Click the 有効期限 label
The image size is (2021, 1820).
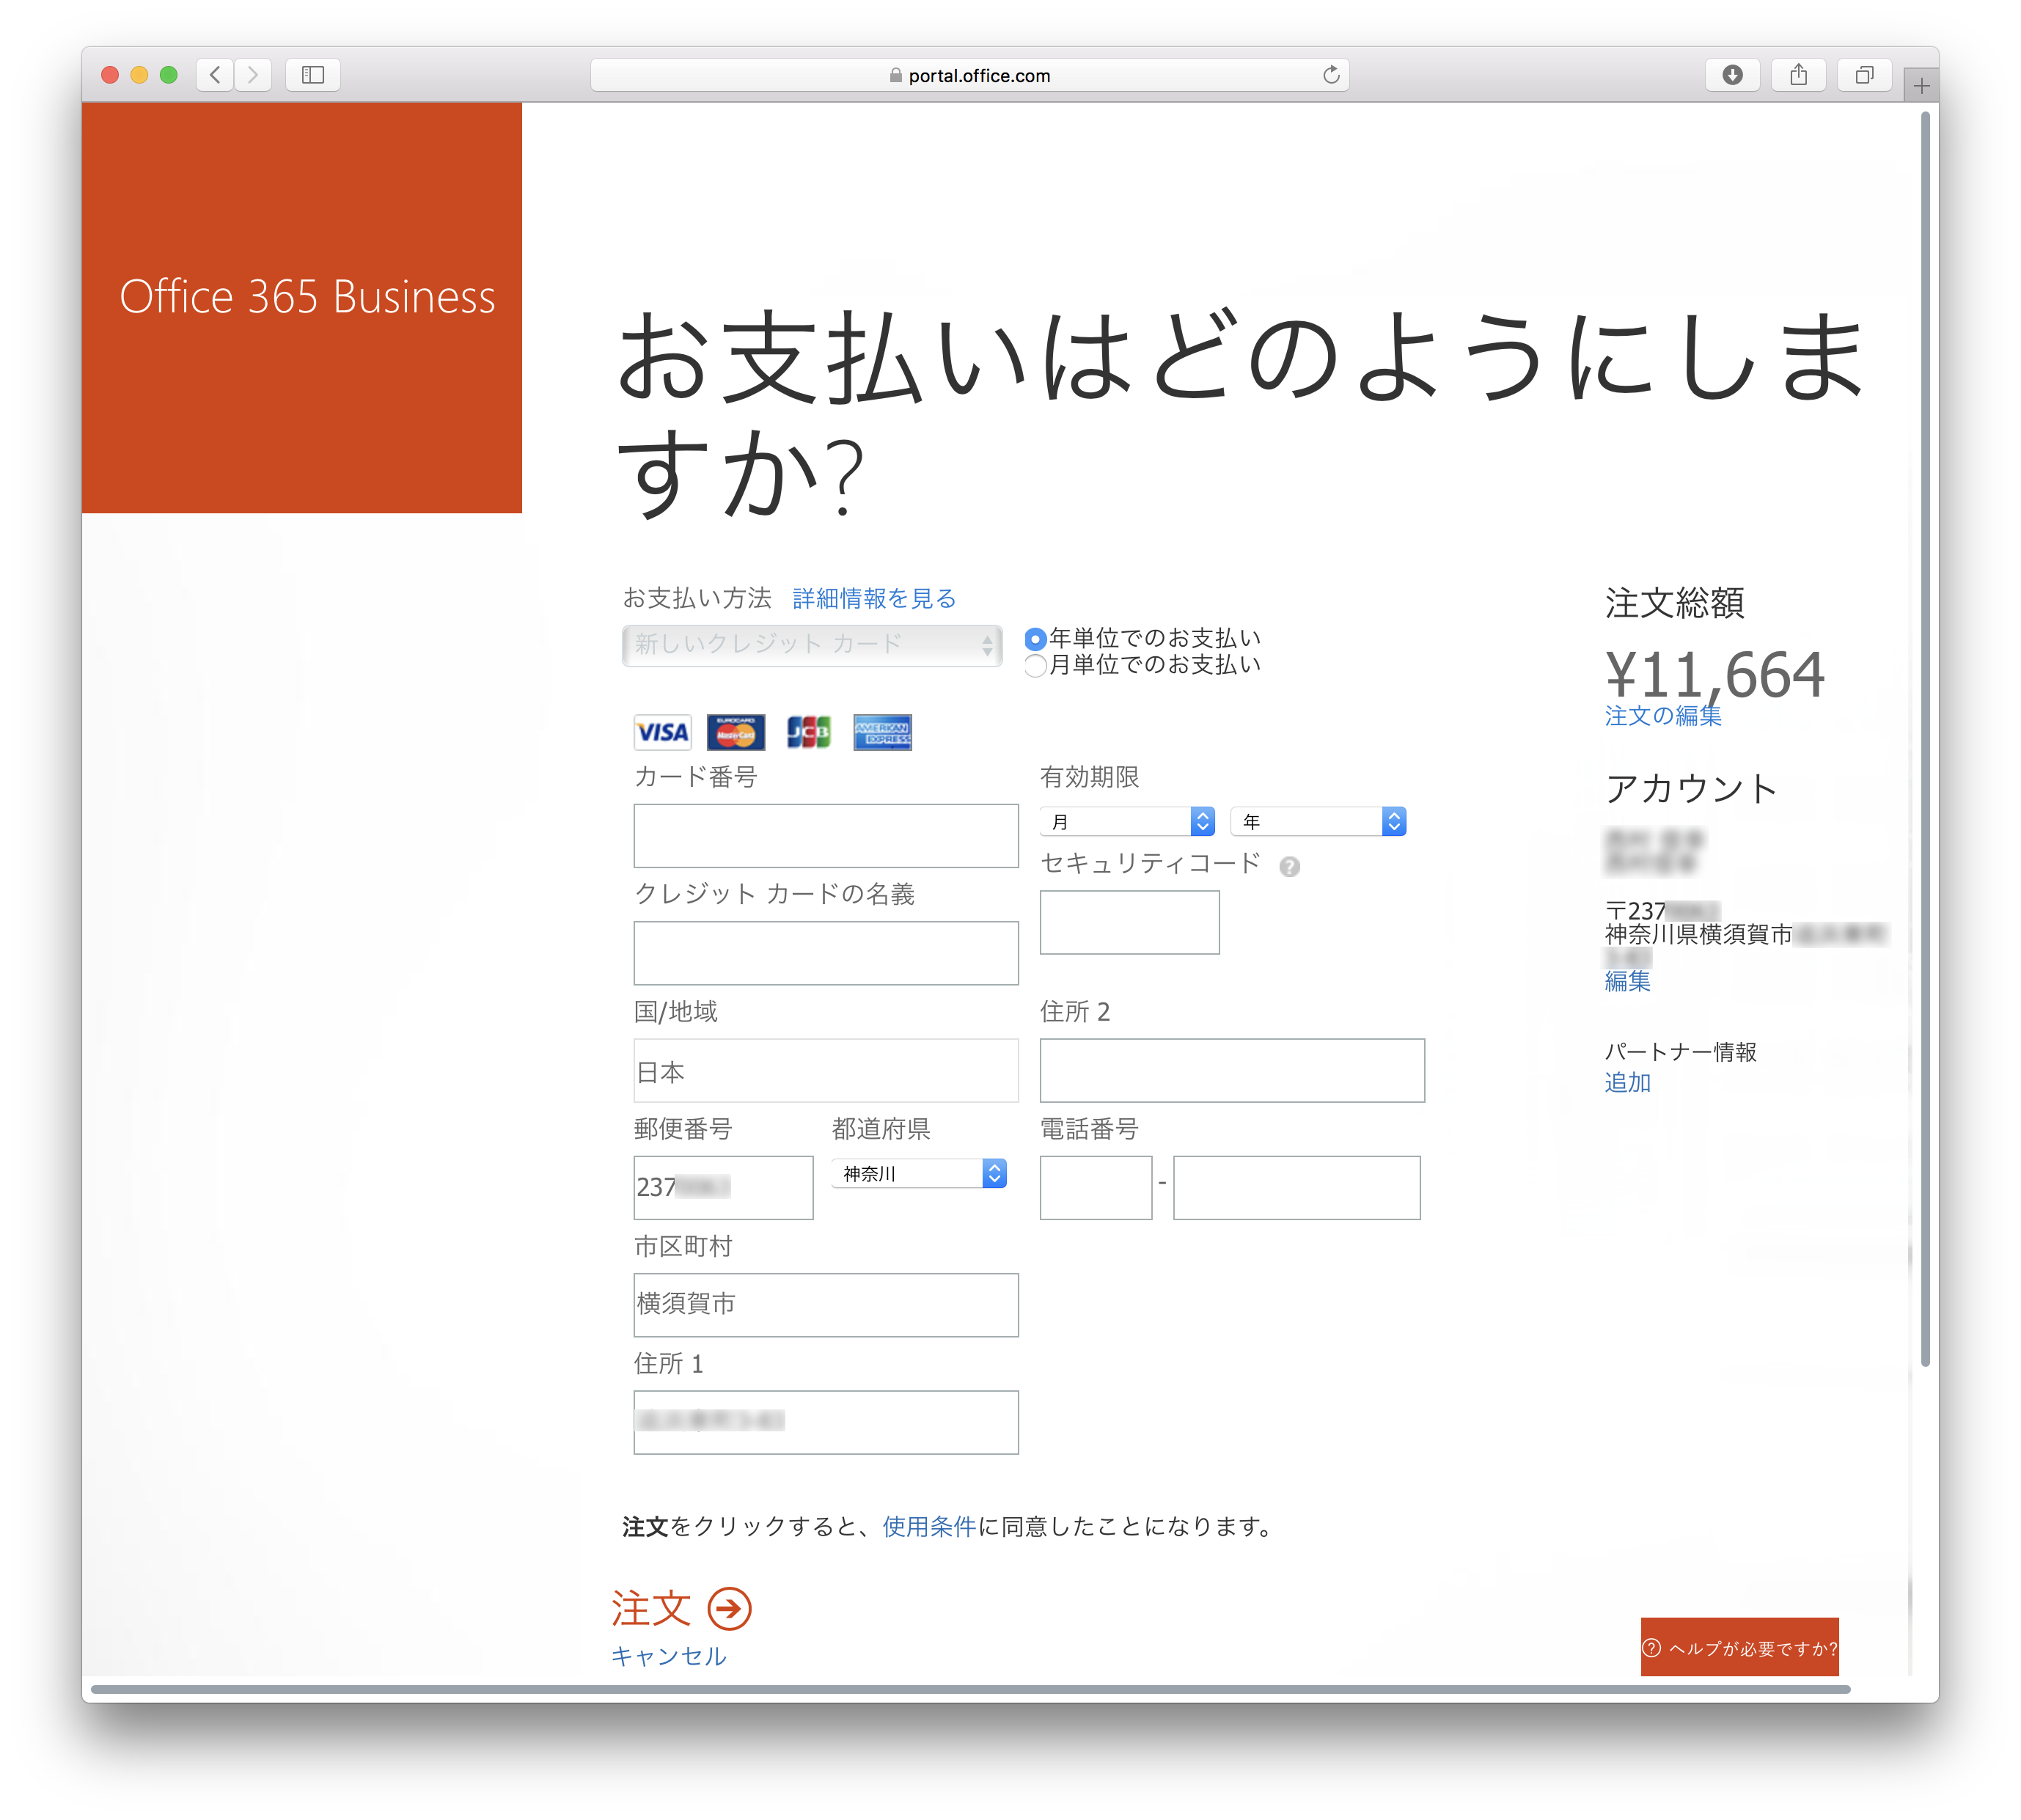tap(1089, 777)
